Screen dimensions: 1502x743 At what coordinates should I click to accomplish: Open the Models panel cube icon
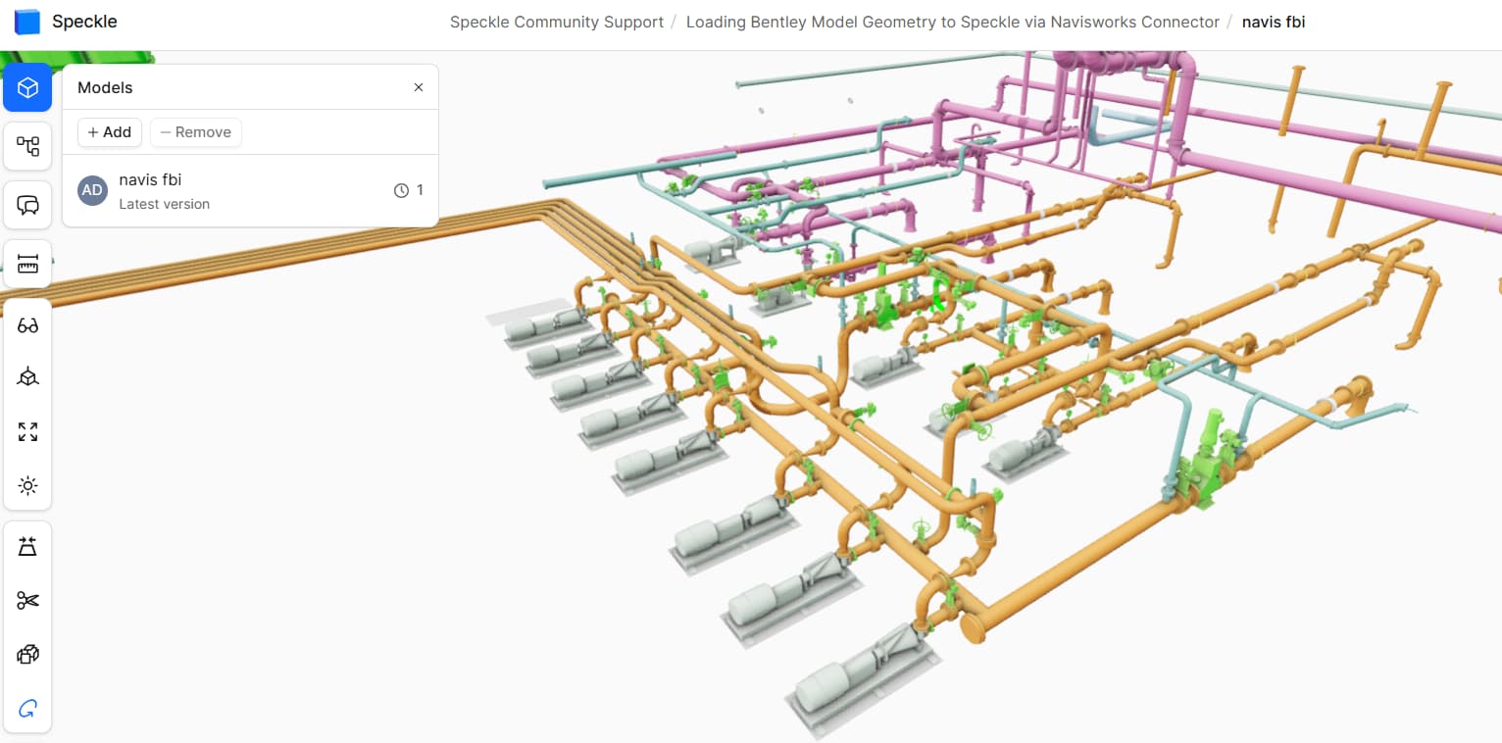pos(27,88)
